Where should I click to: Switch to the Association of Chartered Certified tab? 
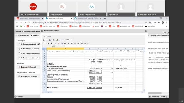tap(88, 18)
